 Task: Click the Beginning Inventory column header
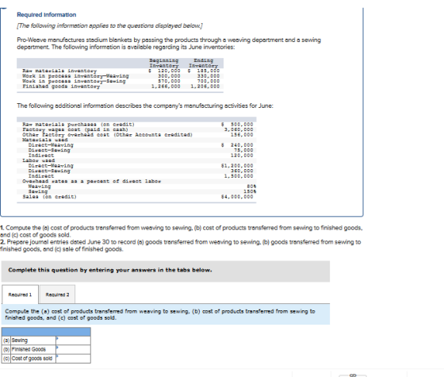(x=164, y=63)
